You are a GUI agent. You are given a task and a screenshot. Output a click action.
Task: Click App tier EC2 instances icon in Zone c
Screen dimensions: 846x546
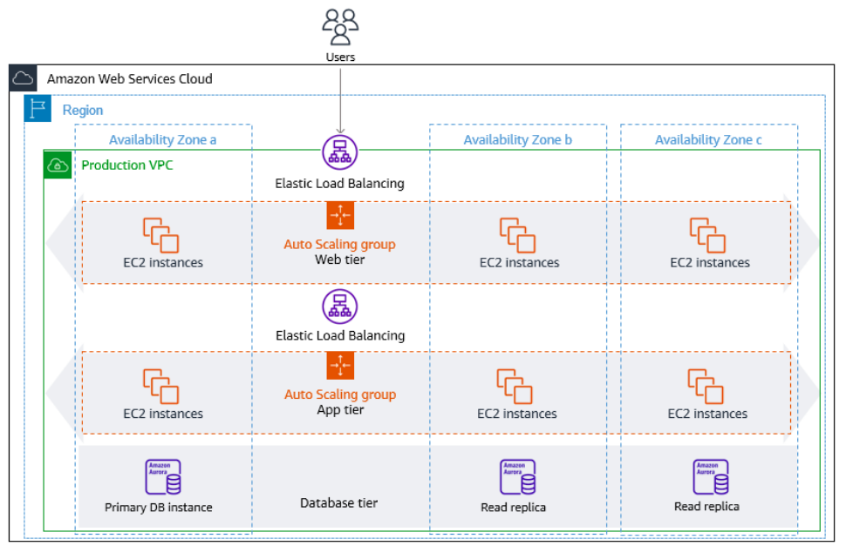pyautogui.click(x=706, y=387)
